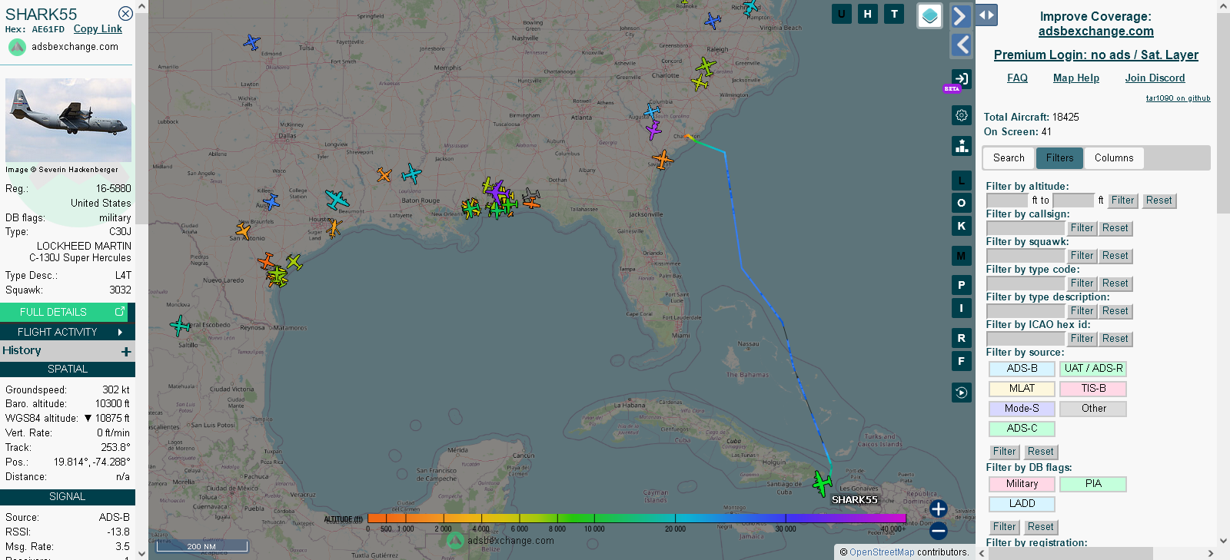Open Premium Login link
Screen dimensions: 1230x560
tap(1095, 55)
